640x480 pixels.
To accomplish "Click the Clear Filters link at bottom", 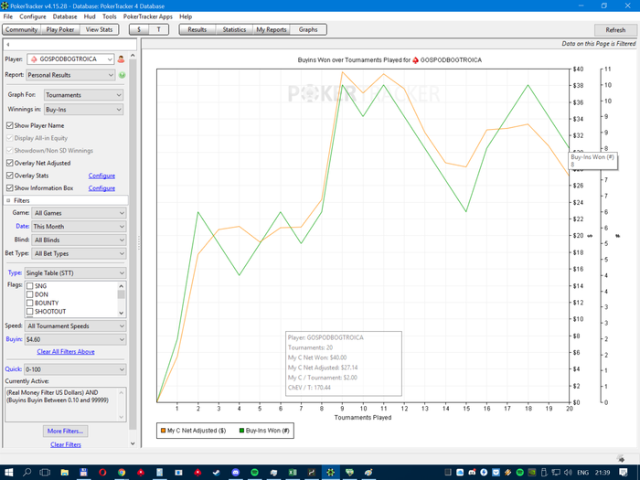I will pos(66,444).
